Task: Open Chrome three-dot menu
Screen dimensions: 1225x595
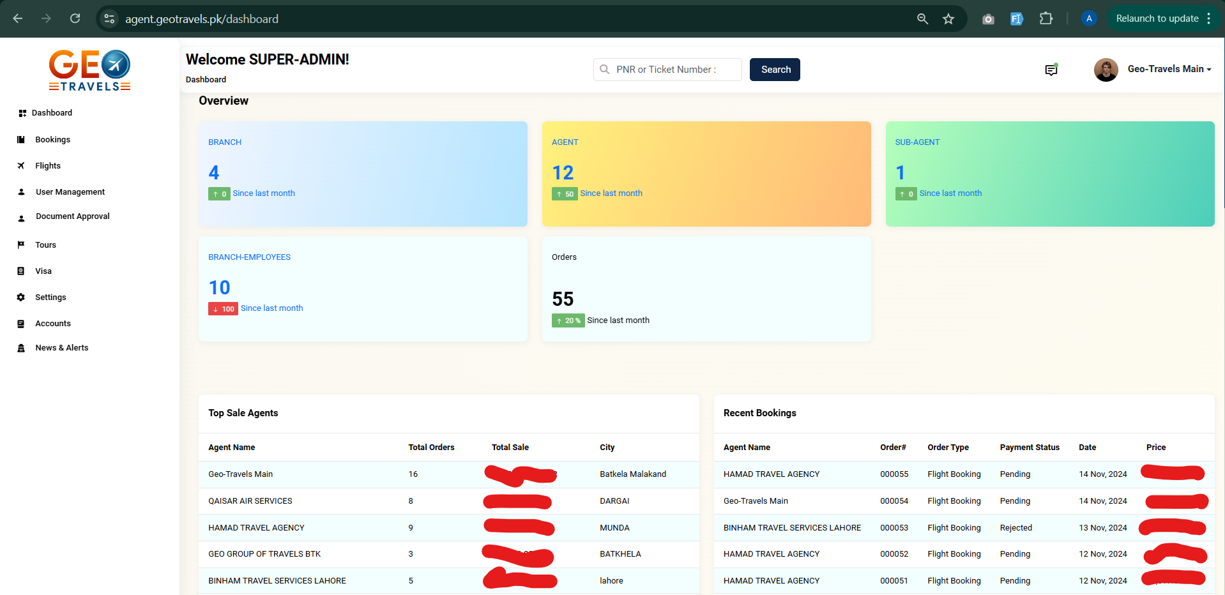Action: tap(1209, 19)
